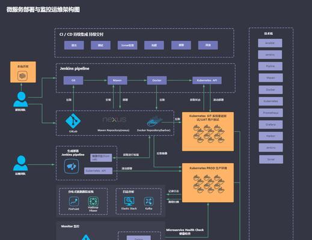312x240 pixels.
Task: Click the Kafka icon
Action: click(x=148, y=202)
